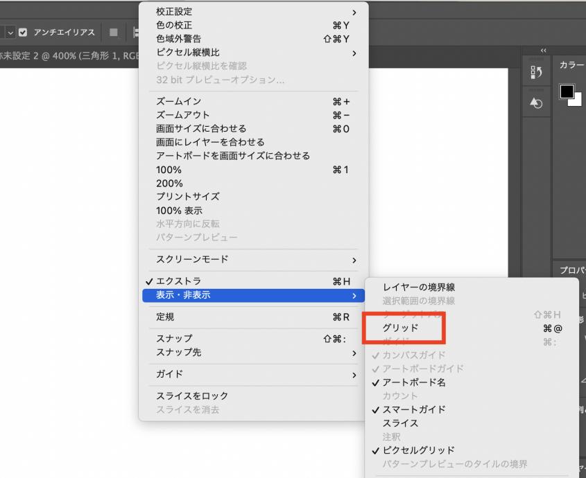
Task: Set zoom to 200% menu item
Action: coord(253,184)
